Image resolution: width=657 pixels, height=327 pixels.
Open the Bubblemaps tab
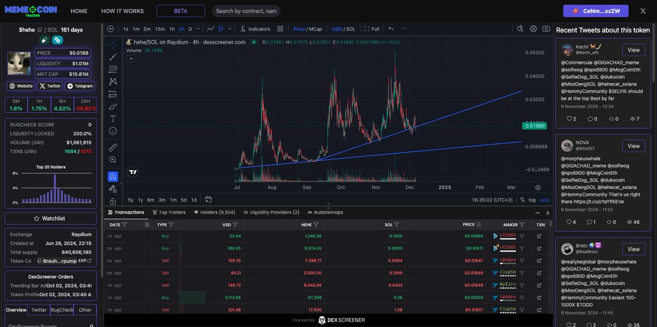click(325, 212)
